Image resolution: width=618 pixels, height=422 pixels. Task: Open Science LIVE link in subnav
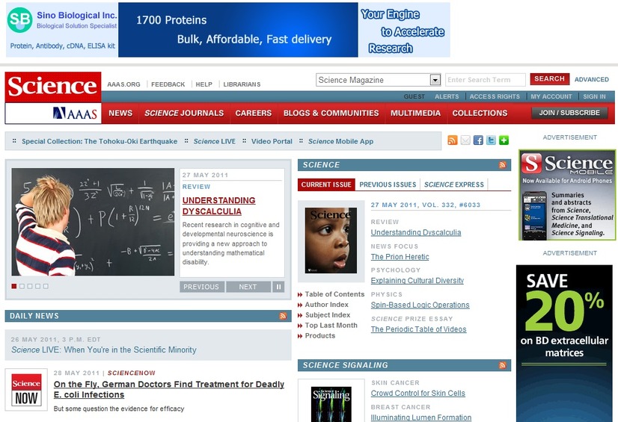click(215, 141)
